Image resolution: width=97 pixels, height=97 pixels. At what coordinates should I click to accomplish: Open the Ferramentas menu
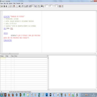[18, 4]
